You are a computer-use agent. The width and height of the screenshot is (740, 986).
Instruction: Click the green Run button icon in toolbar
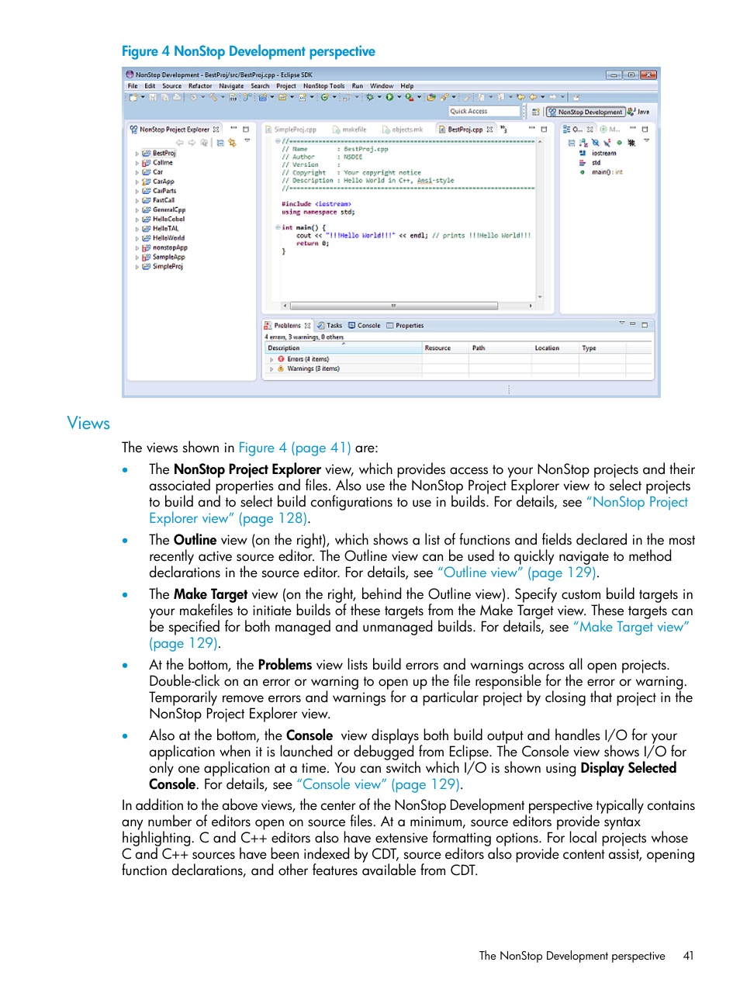(389, 98)
